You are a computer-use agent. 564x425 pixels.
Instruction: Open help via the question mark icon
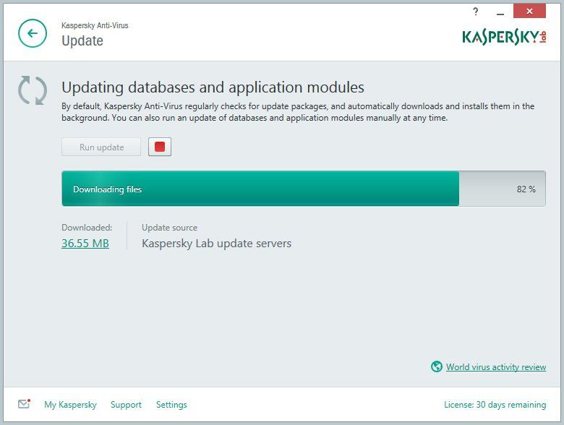[476, 12]
